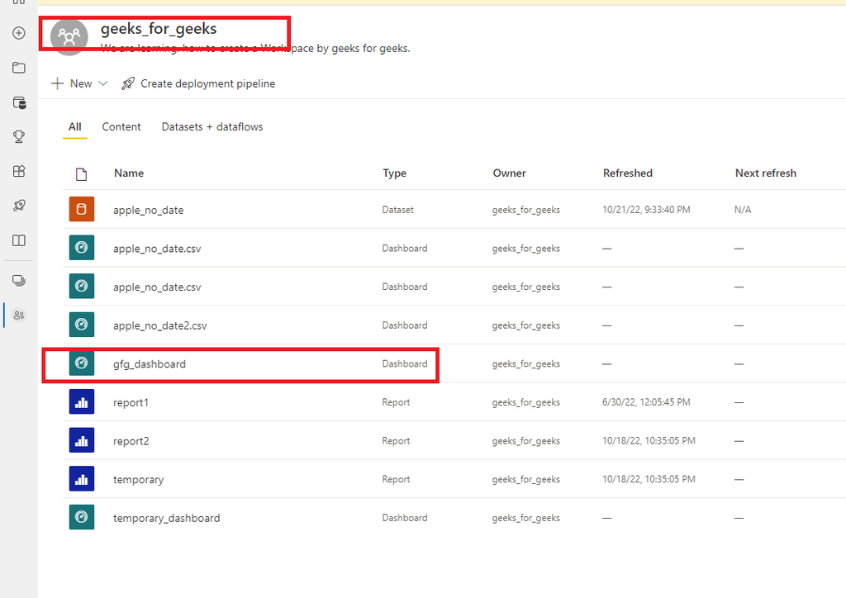Expand the New dropdown chevron
Screen dimensions: 846x598
tap(103, 83)
